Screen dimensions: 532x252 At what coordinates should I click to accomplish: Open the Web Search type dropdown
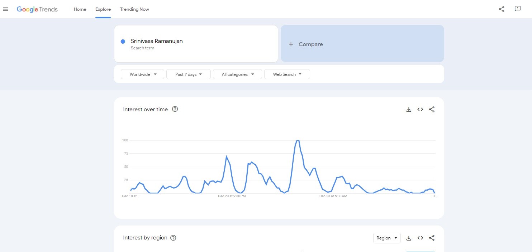click(x=287, y=74)
